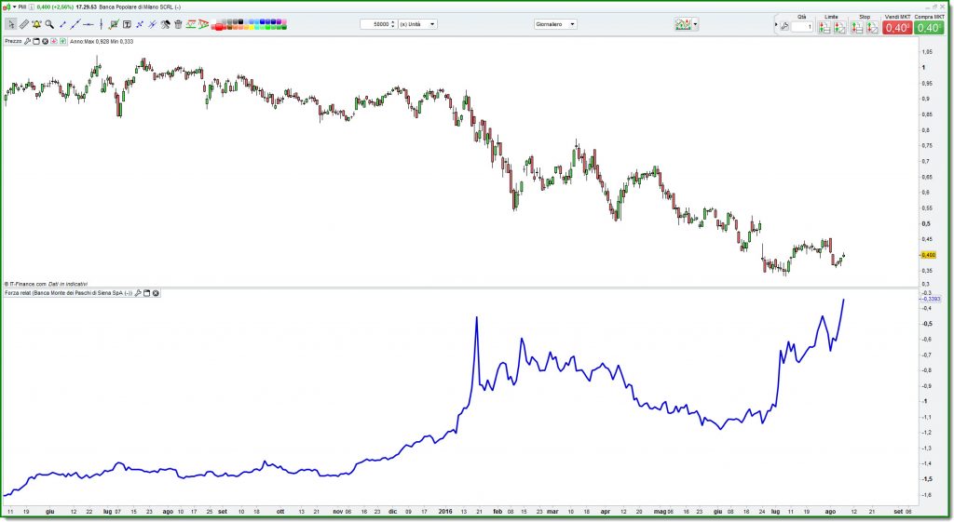Select the red triangle pattern tool
This screenshot has height=522, width=954.
(x=204, y=24)
